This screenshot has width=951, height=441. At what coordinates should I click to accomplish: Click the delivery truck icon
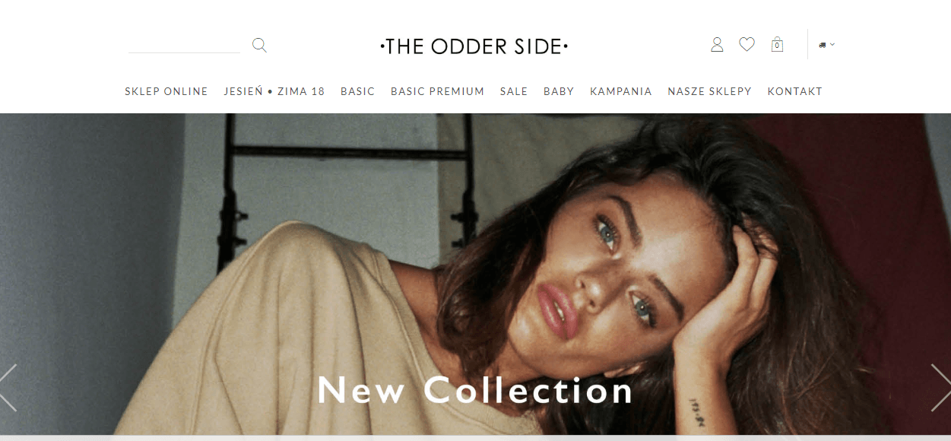(x=823, y=45)
